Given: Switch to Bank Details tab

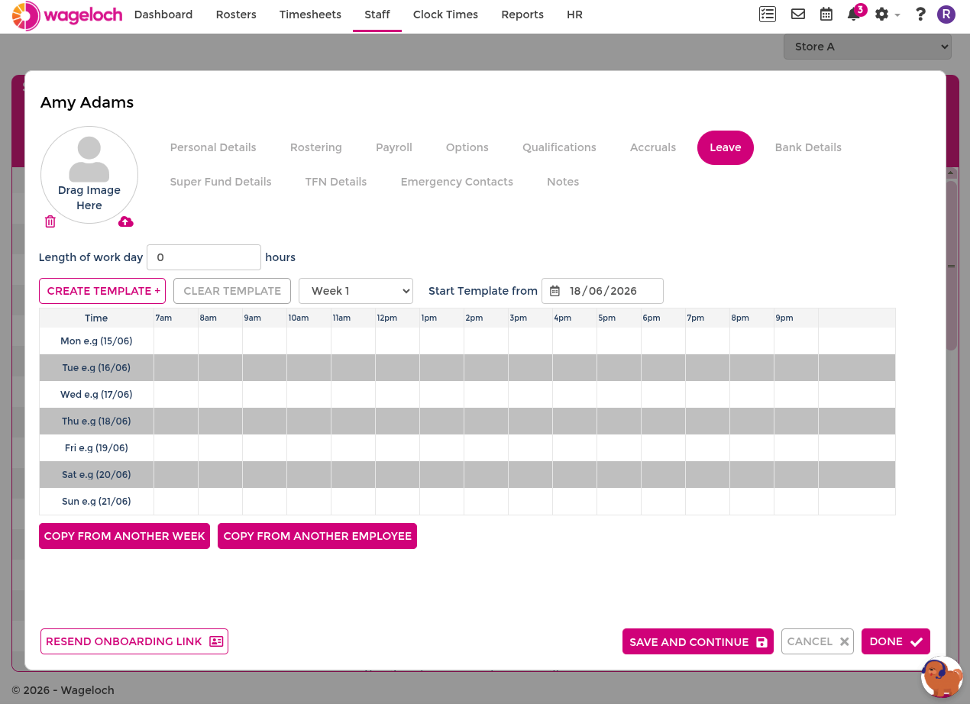Looking at the screenshot, I should point(808,147).
